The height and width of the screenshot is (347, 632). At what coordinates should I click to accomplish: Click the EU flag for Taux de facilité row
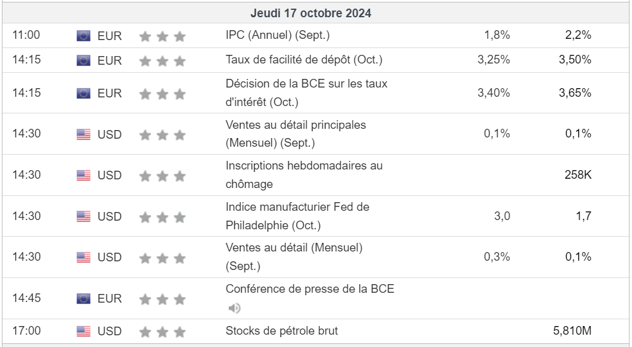pos(83,60)
